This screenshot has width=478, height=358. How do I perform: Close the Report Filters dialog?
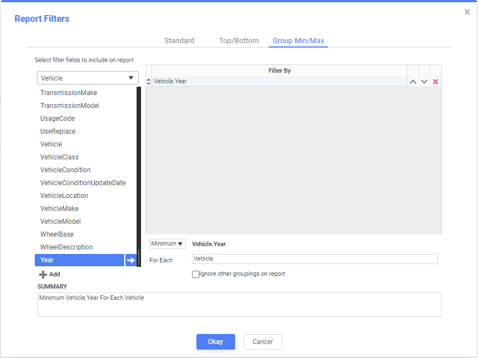pyautogui.click(x=467, y=12)
